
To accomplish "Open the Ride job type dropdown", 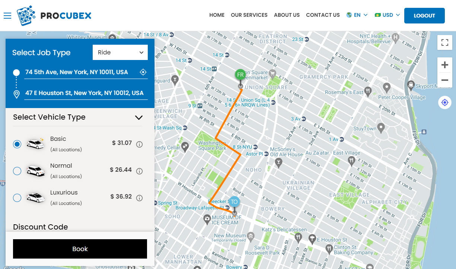I will [120, 53].
